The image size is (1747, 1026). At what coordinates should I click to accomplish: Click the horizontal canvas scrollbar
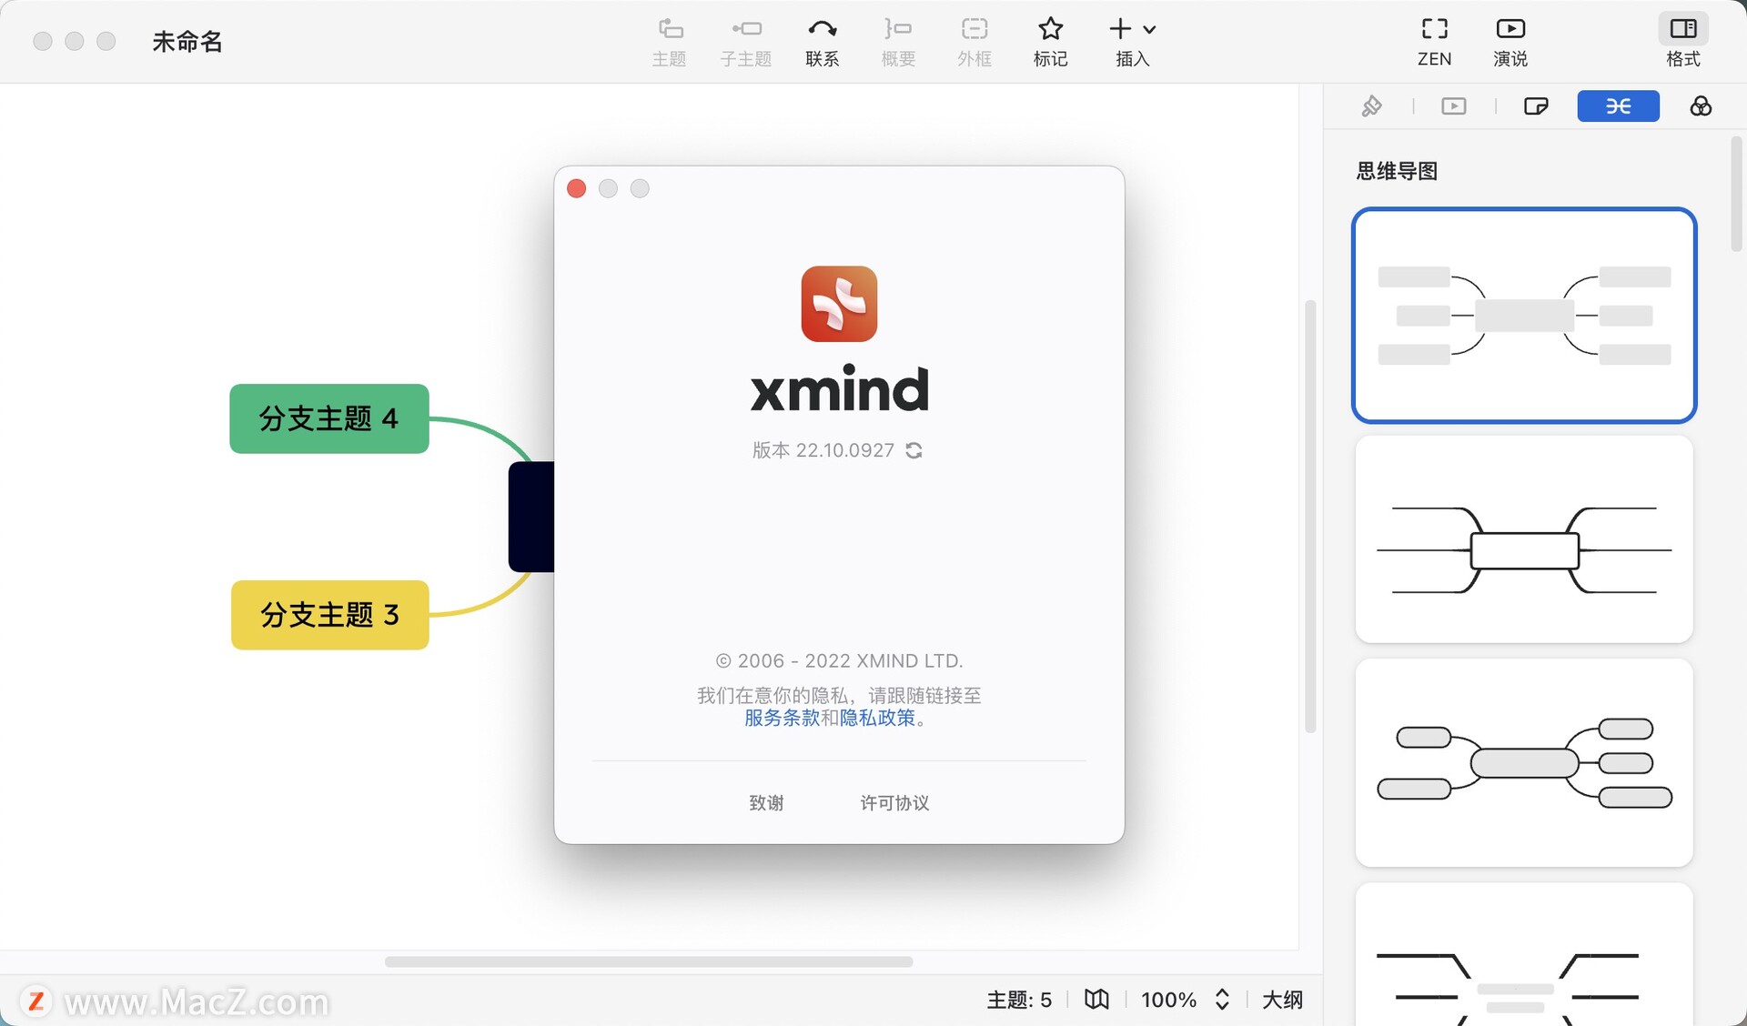[x=649, y=961]
